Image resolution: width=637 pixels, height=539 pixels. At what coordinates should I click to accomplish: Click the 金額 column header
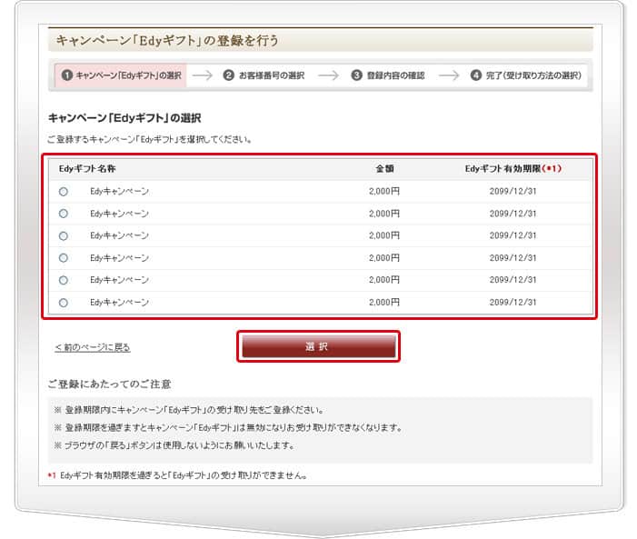384,169
